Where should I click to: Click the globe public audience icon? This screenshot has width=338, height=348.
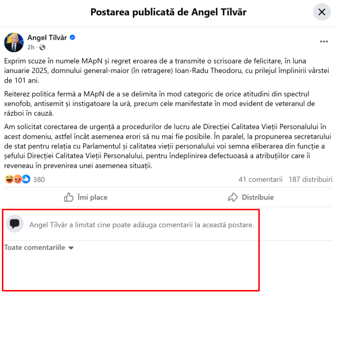click(42, 47)
